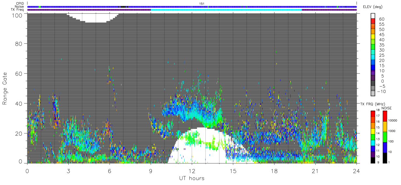Click the '20' tick label on Range Gate axis
The width and height of the screenshot is (401, 185).
[19, 133]
